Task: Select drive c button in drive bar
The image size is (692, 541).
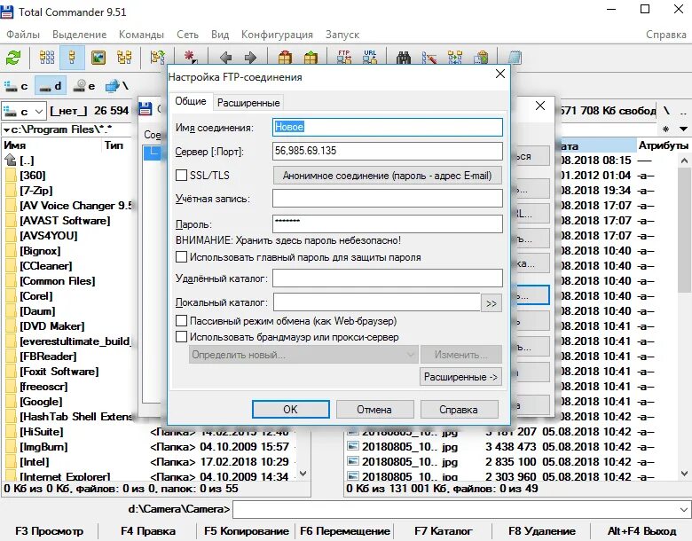Action: [x=16, y=86]
